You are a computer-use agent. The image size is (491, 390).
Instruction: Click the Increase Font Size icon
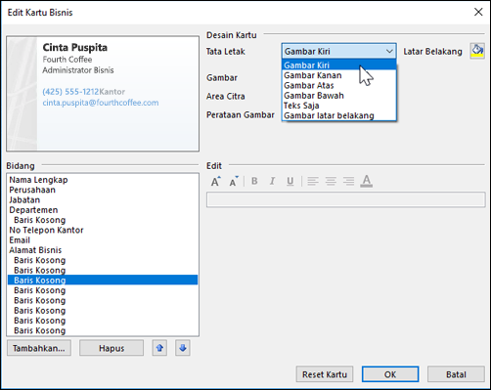point(215,181)
